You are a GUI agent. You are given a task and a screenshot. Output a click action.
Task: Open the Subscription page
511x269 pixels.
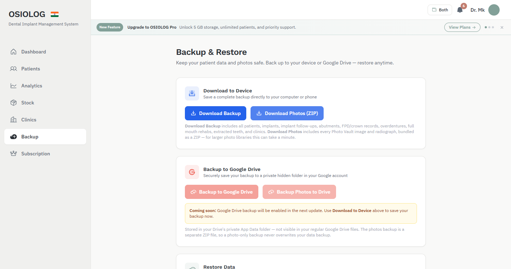pos(45,154)
